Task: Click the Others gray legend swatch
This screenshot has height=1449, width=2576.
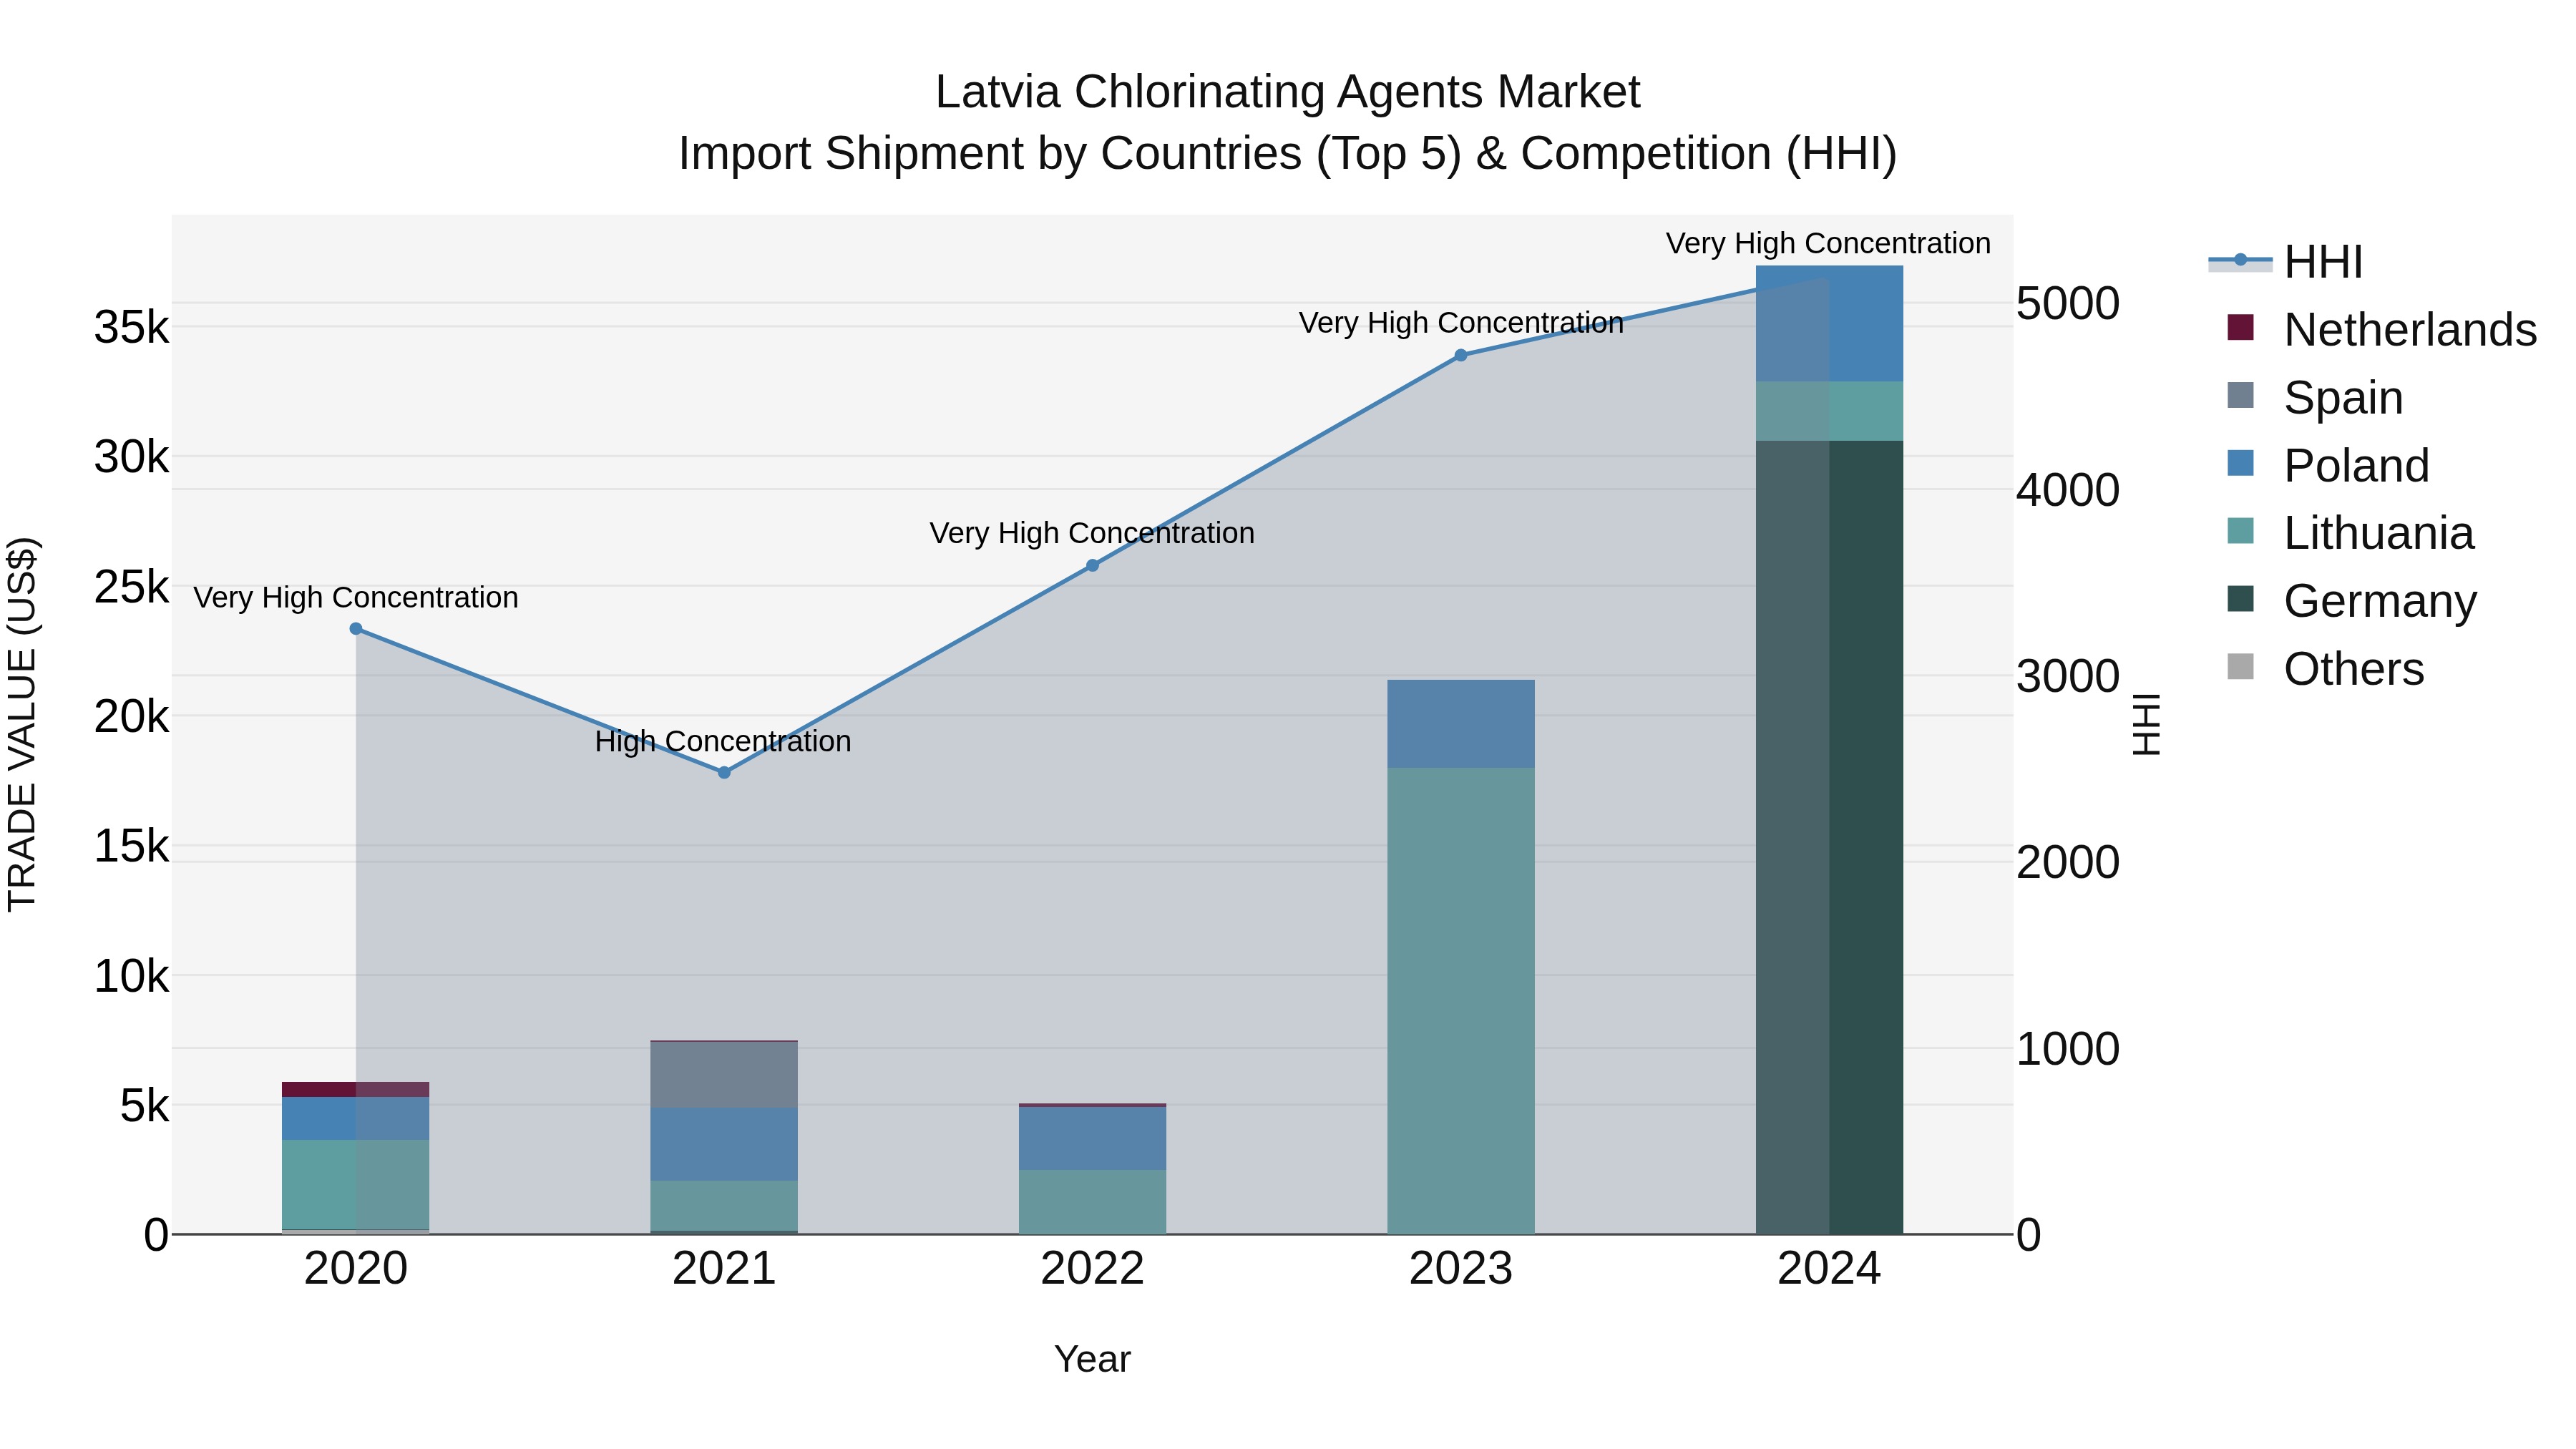Action: pyautogui.click(x=2241, y=667)
